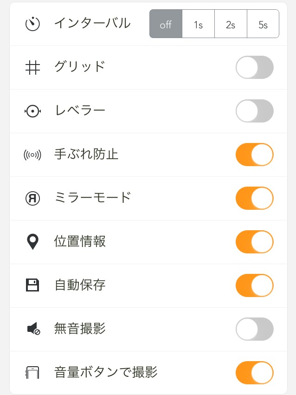Set interval to 1s

tap(198, 24)
